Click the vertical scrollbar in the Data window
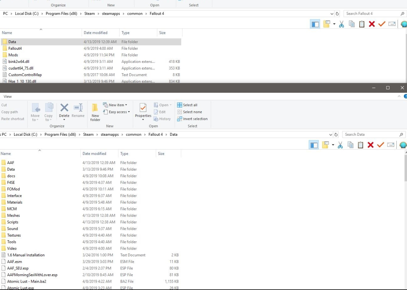The image size is (407, 290). point(405,171)
